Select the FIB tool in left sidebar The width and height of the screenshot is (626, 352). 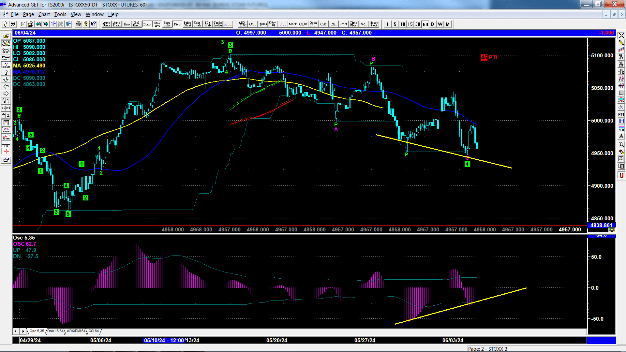pyautogui.click(x=6, y=144)
